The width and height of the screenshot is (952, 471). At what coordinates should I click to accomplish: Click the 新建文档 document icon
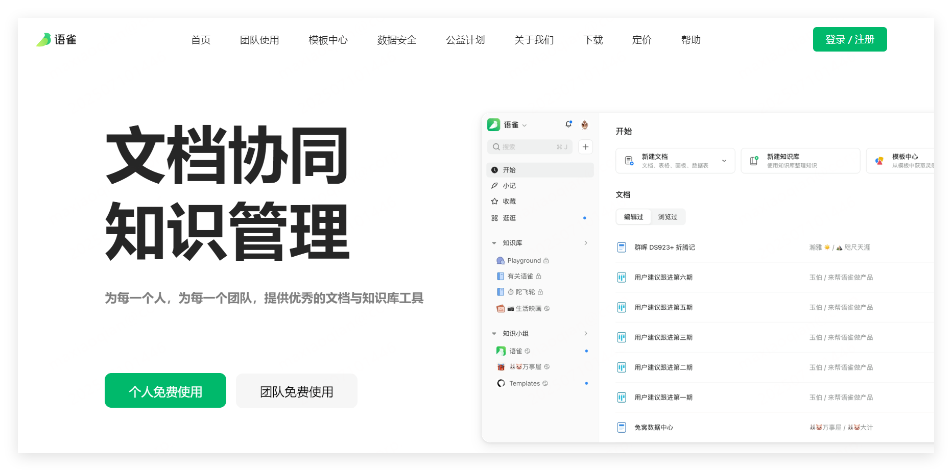click(629, 161)
